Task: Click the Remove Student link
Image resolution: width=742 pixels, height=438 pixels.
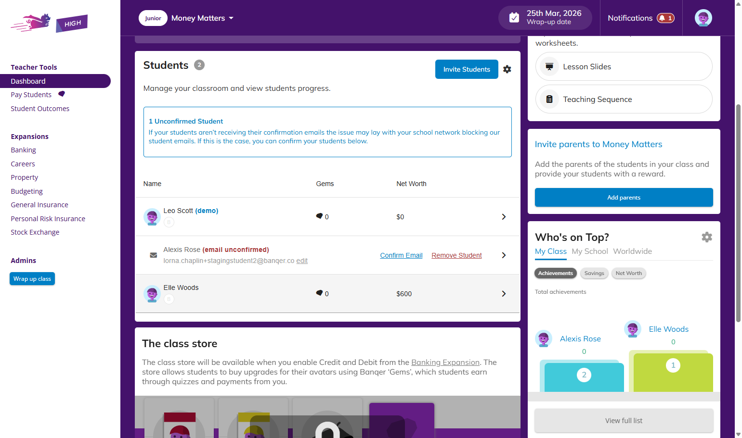Action: point(456,255)
